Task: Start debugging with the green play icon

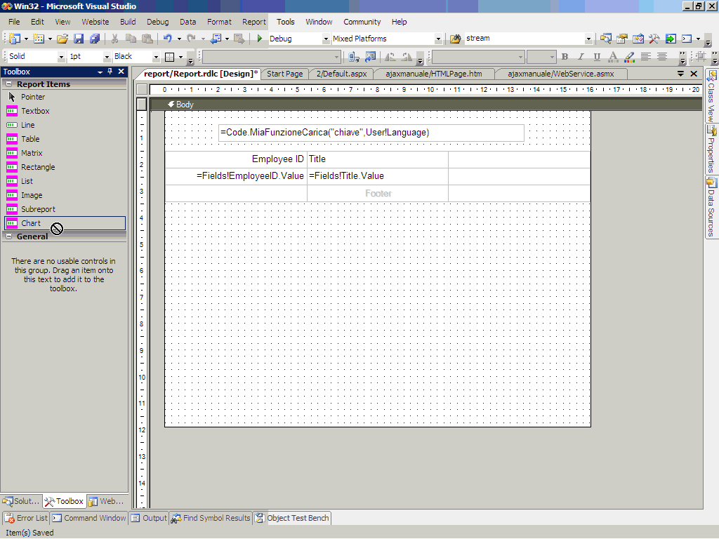Action: click(260, 39)
